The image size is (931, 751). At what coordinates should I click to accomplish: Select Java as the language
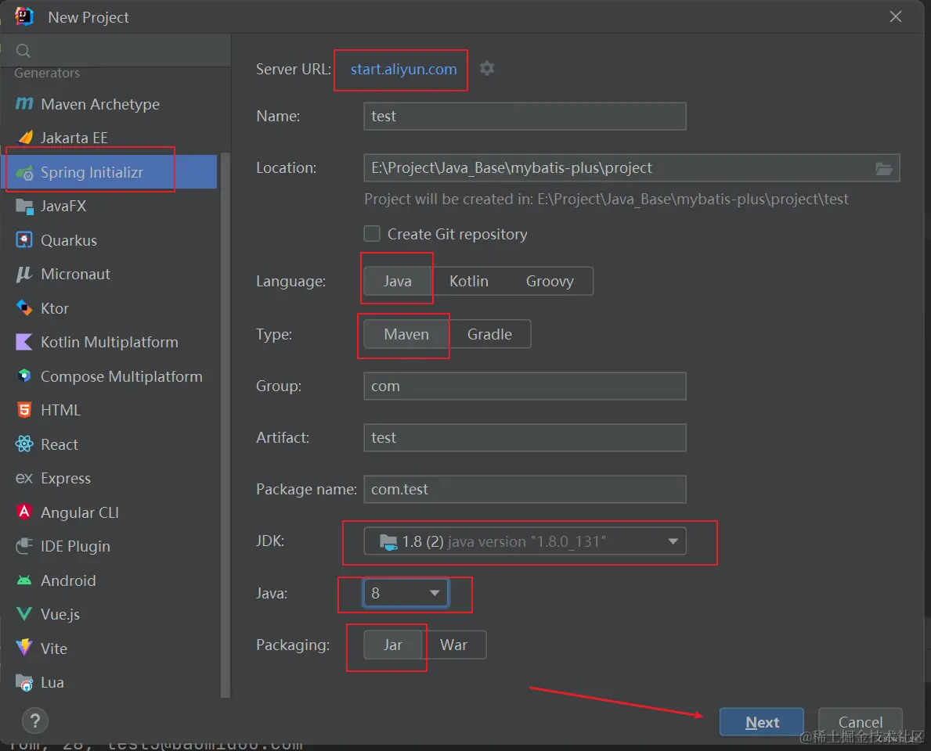point(397,281)
